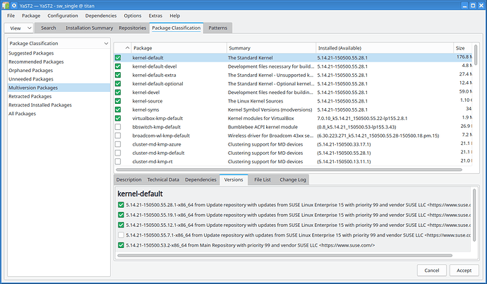Expand the Package Classification combo box
Image resolution: width=487 pixels, height=284 pixels.
pos(57,43)
